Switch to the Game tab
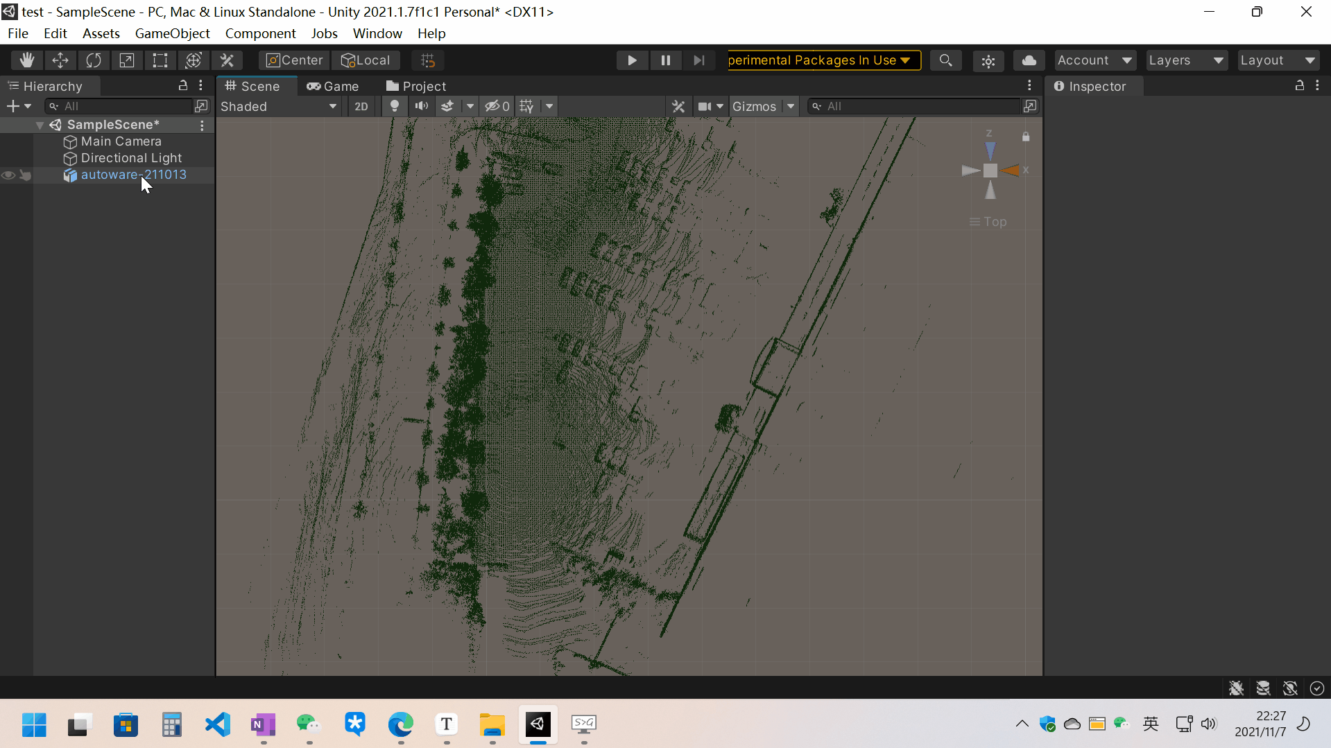Screen dimensions: 1331x748 (x=333, y=86)
